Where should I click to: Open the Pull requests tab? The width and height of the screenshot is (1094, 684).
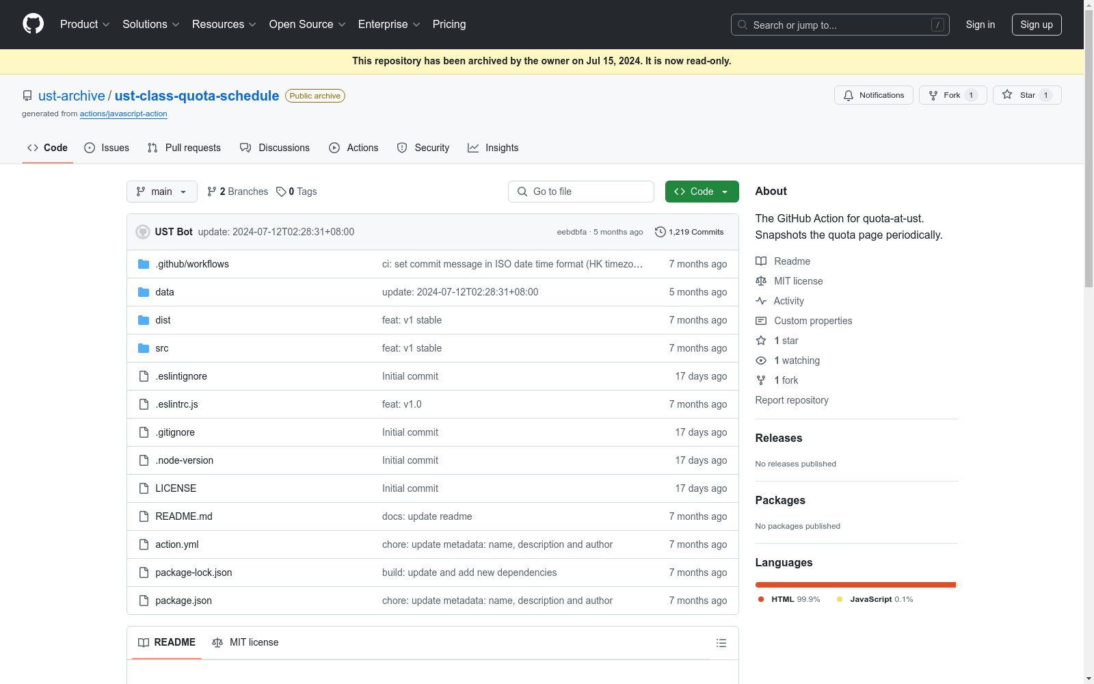coord(184,148)
